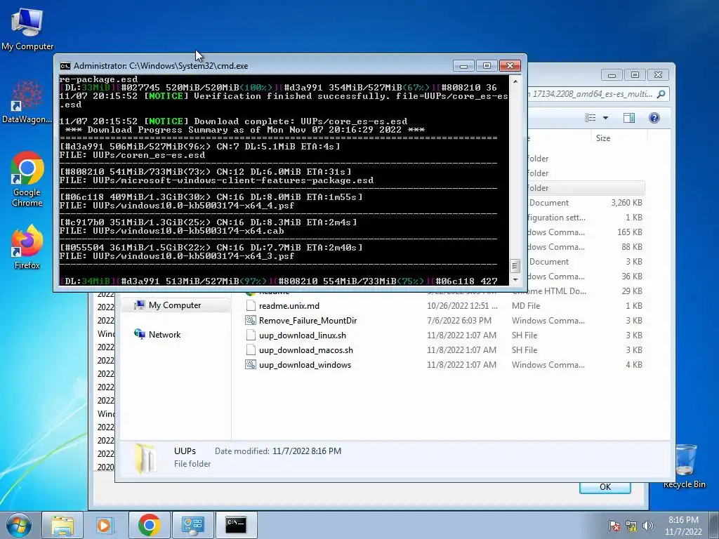Open the Recycle Bin on desktop
Viewport: 719px width, 539px height.
685,466
